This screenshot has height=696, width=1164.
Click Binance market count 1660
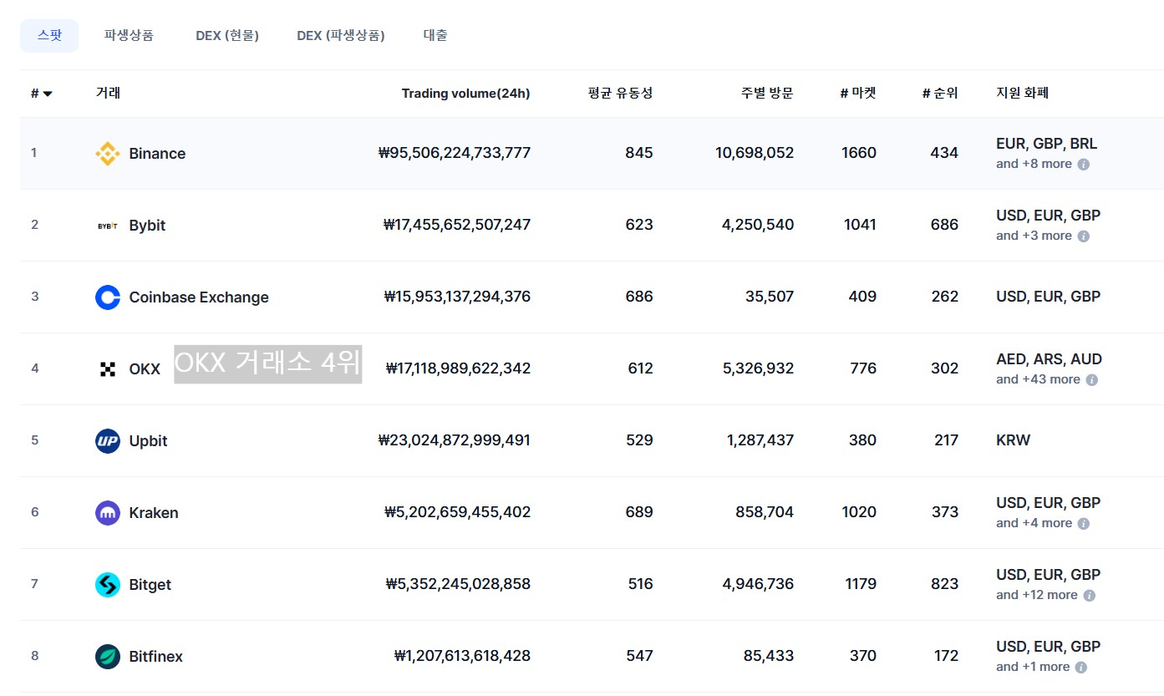pyautogui.click(x=859, y=153)
